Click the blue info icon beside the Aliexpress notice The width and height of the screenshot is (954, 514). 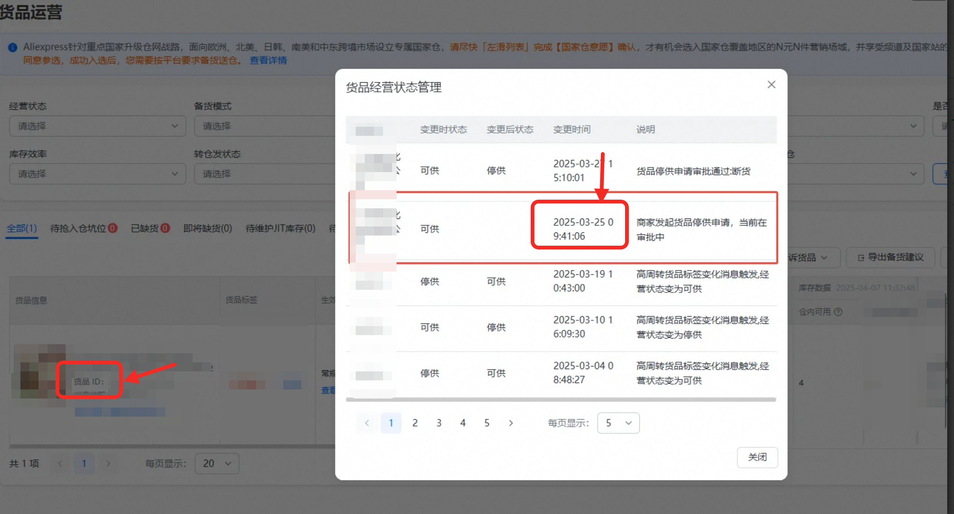pyautogui.click(x=13, y=47)
